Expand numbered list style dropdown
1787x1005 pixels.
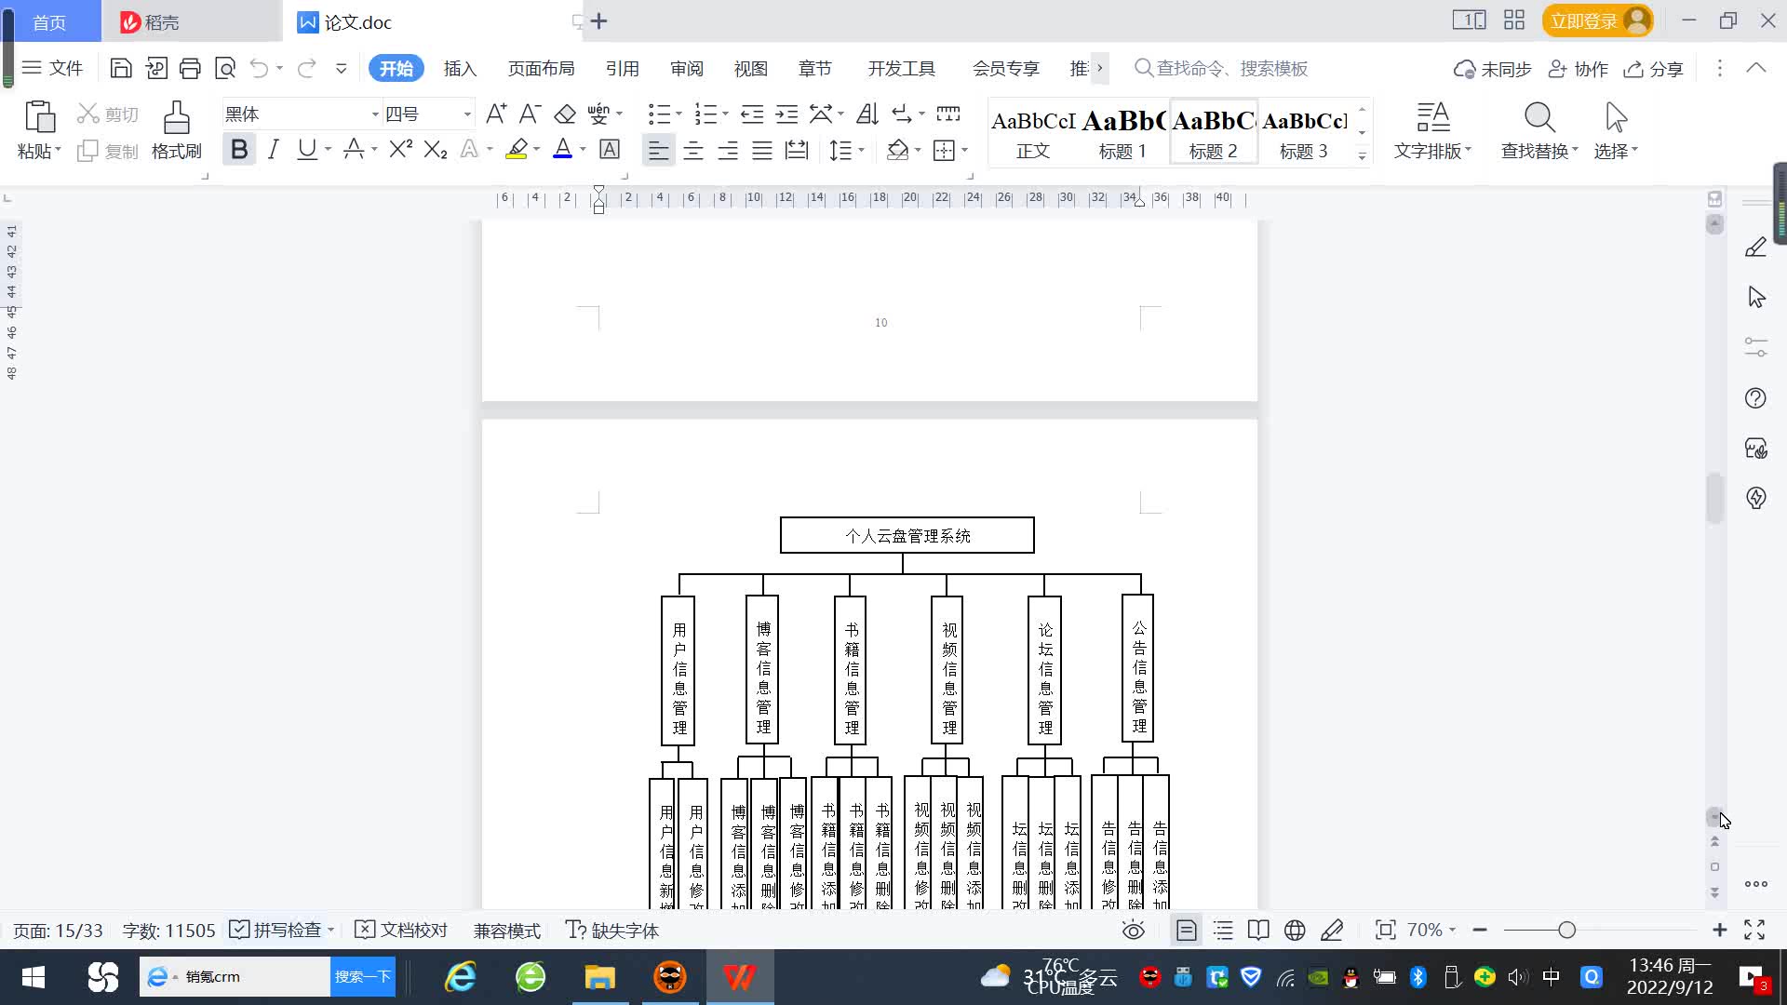[726, 114]
